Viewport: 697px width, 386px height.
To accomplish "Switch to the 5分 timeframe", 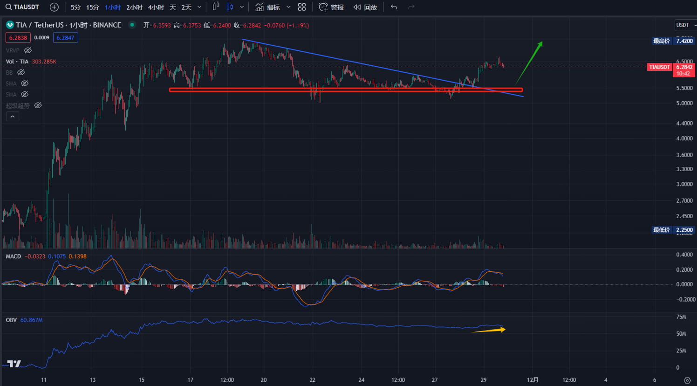I will point(75,7).
